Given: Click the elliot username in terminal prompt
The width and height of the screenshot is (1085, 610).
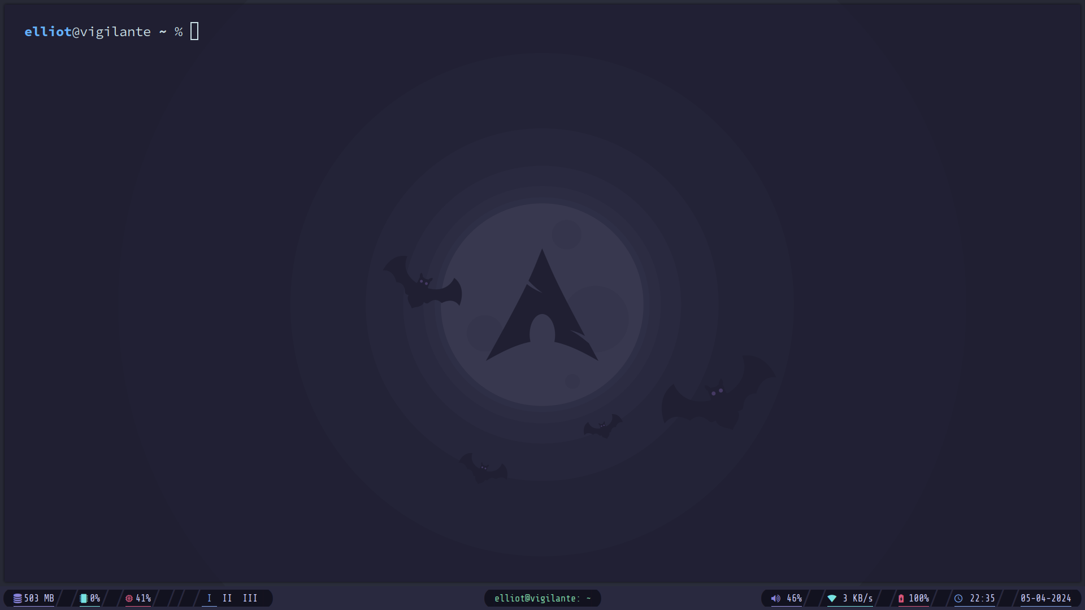Looking at the screenshot, I should pos(47,32).
